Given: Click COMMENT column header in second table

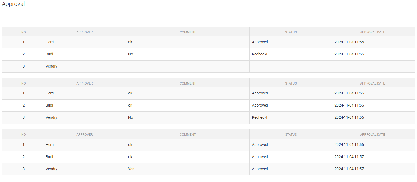Looking at the screenshot, I should (x=188, y=83).
